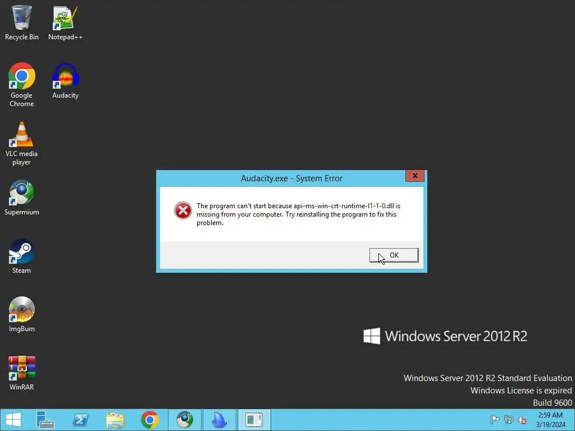
Task: Click the red error icon in the dialog
Action: click(x=182, y=210)
